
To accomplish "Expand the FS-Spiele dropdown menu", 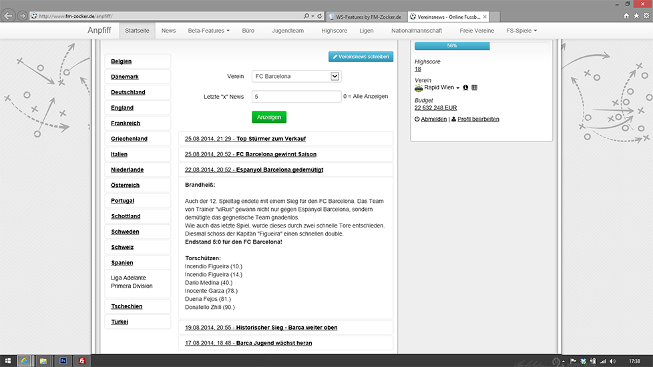I will [521, 31].
